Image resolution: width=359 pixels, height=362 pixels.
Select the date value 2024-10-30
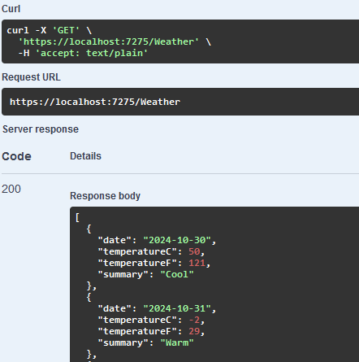tap(177, 240)
